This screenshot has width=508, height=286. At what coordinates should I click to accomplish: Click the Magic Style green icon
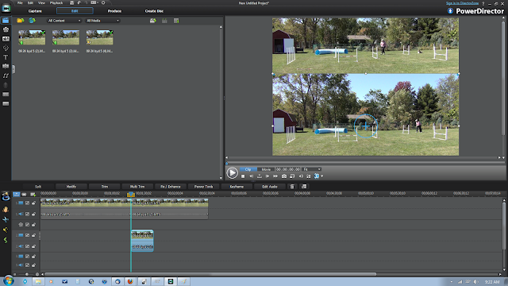(6, 240)
